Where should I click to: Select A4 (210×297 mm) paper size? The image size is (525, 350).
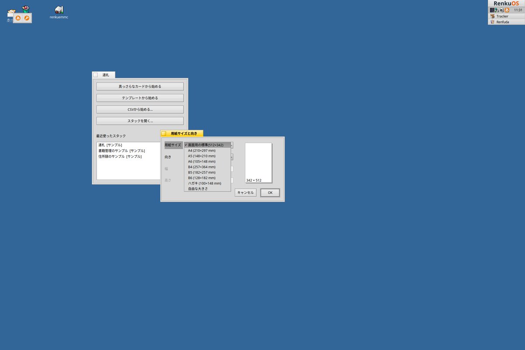click(207, 150)
